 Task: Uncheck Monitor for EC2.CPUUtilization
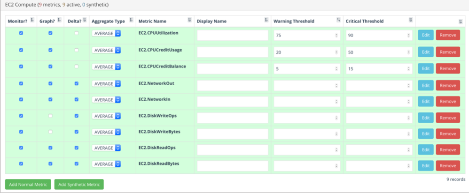tap(21, 33)
